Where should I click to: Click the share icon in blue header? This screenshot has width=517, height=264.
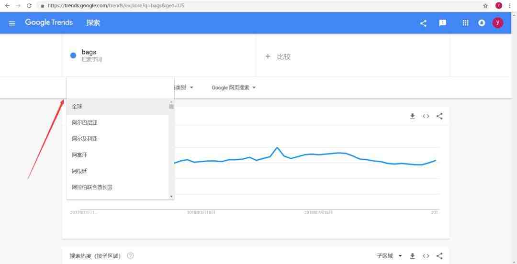[423, 23]
